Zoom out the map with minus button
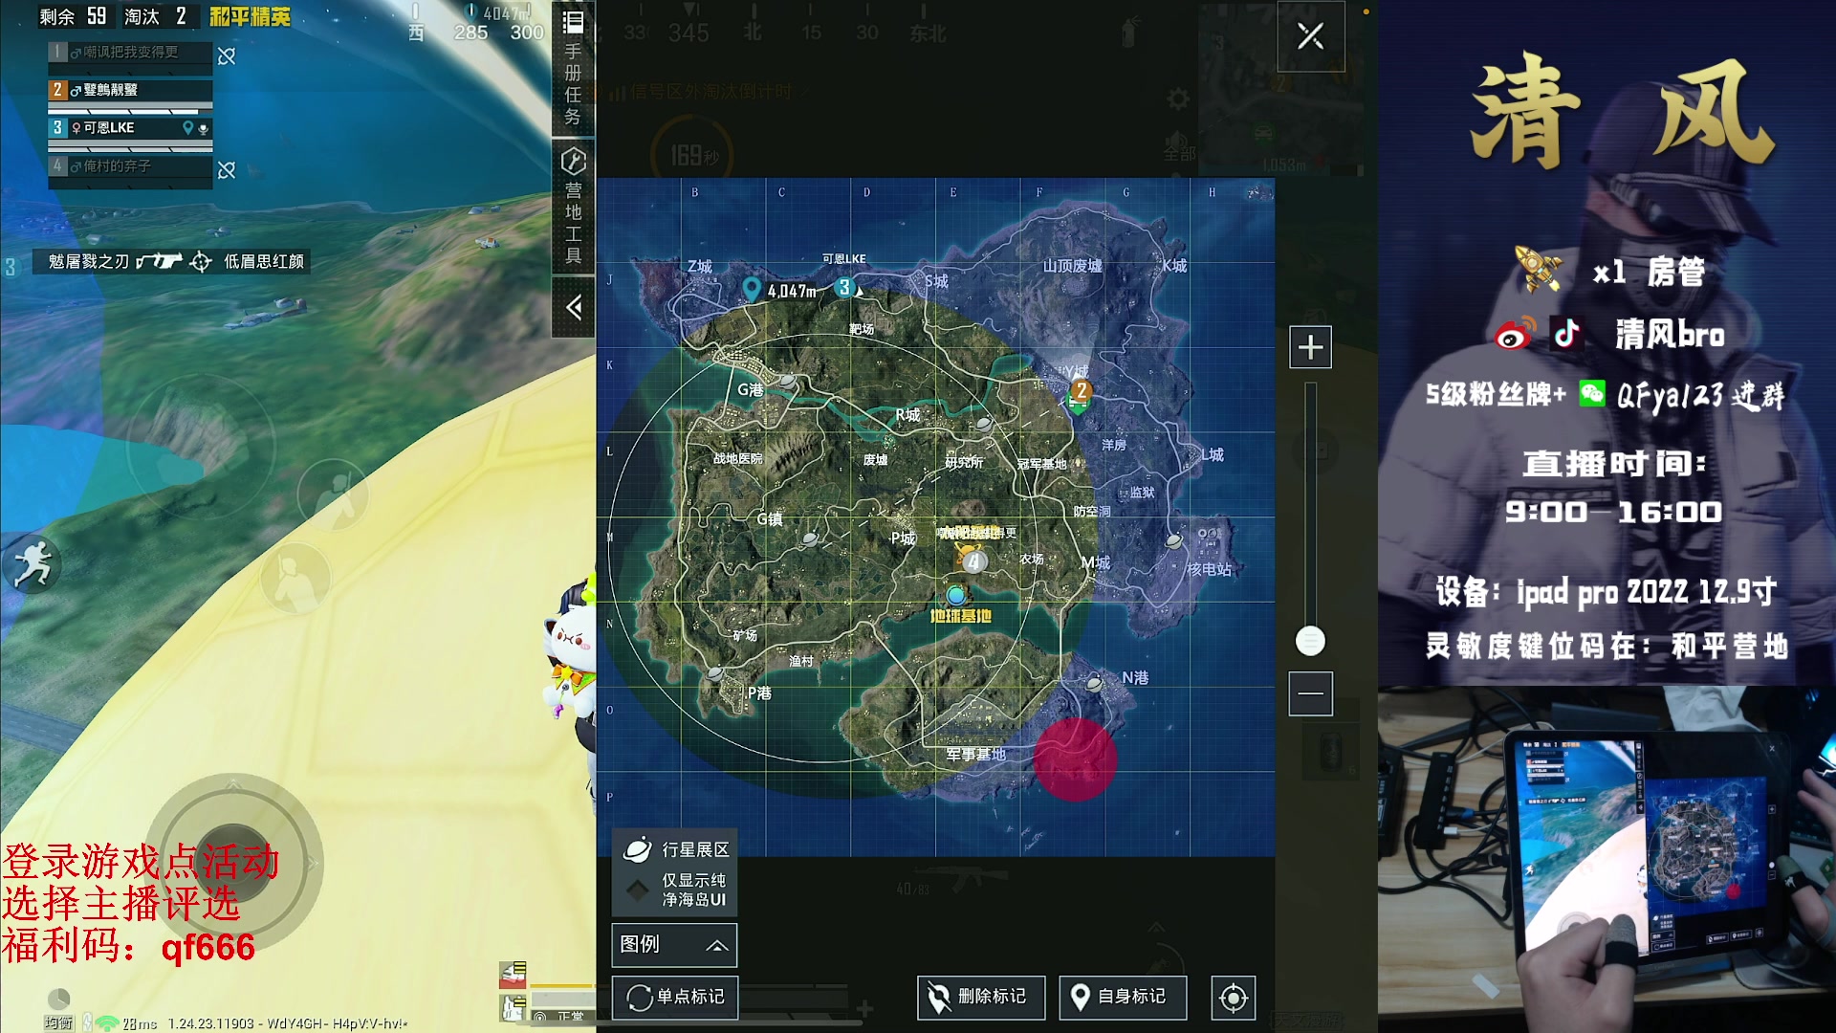 [1310, 693]
